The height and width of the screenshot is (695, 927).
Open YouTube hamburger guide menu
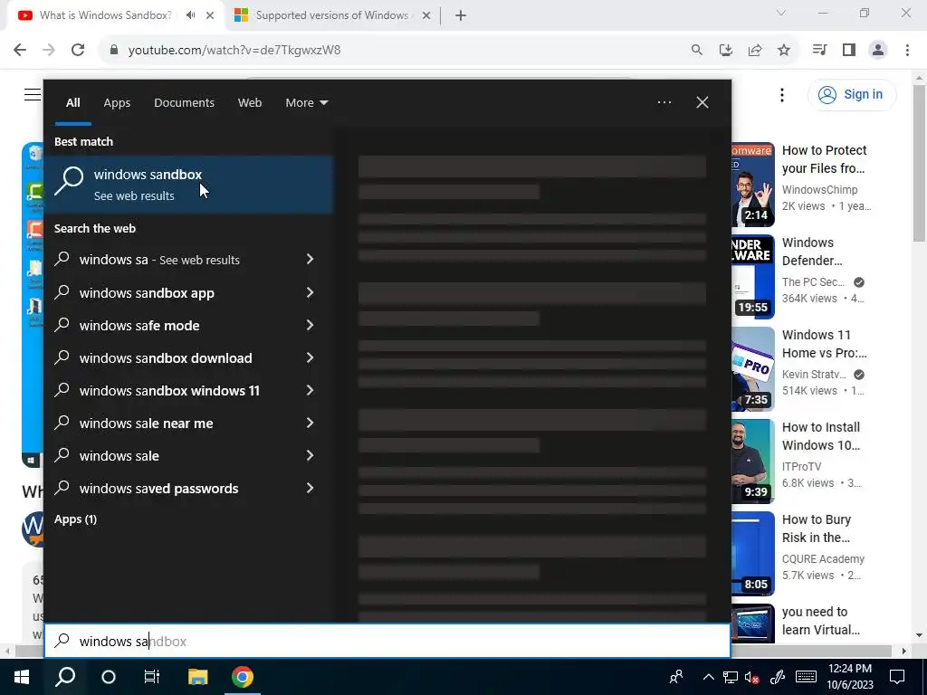tap(33, 94)
